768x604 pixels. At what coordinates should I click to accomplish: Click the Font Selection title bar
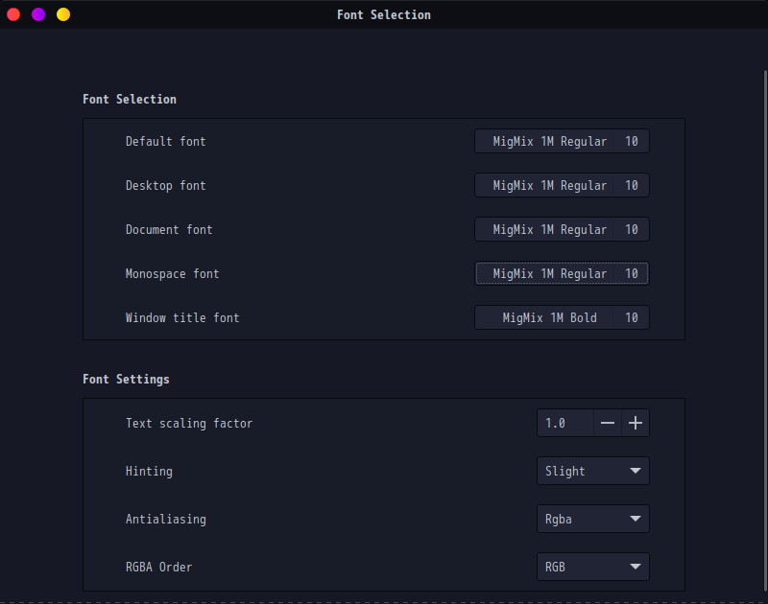(384, 14)
